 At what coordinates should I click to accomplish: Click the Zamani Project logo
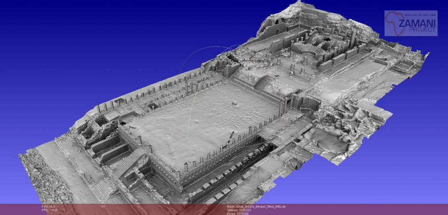(x=411, y=23)
